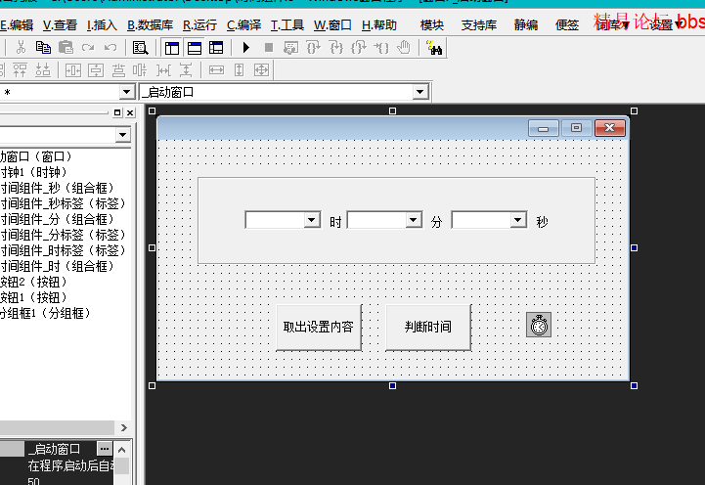Open the minute combo box before 分
705x485 pixels.
pos(414,222)
